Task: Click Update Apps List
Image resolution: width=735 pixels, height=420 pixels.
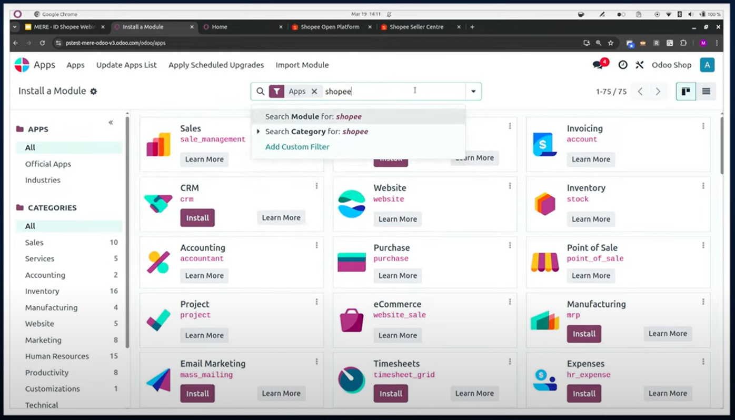Action: pos(126,65)
